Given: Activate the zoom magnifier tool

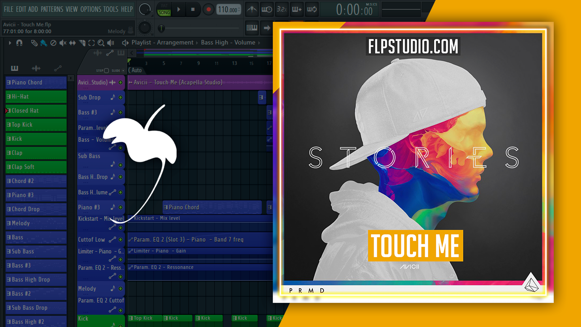Looking at the screenshot, I should pos(101,43).
